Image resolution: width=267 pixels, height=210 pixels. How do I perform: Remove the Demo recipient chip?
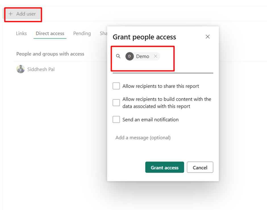click(155, 56)
